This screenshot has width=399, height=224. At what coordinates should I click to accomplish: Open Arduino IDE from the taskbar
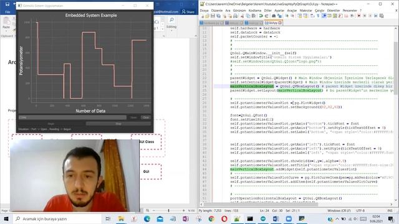coord(263,218)
